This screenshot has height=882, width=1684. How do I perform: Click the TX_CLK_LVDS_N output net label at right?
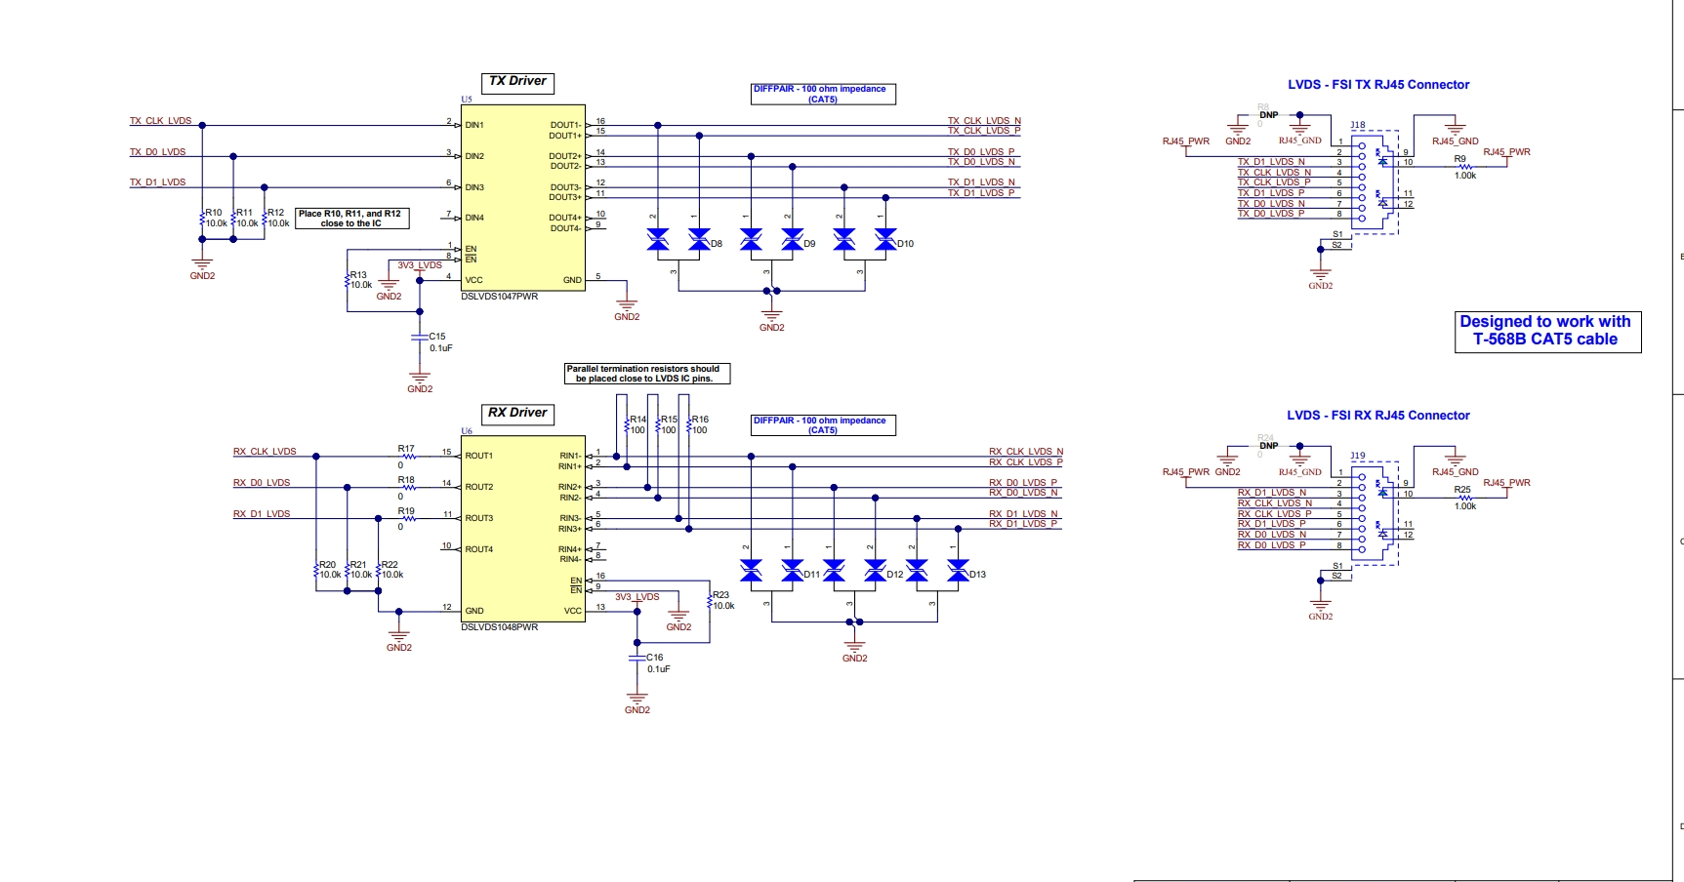click(984, 121)
